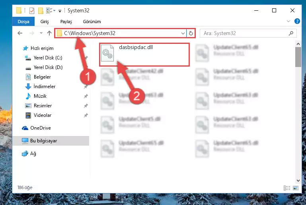Go forward with the right arrow

(31, 33)
